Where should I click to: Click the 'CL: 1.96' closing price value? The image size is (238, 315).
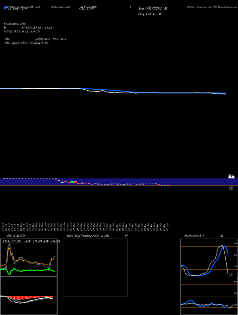pyautogui.click(x=87, y=9)
